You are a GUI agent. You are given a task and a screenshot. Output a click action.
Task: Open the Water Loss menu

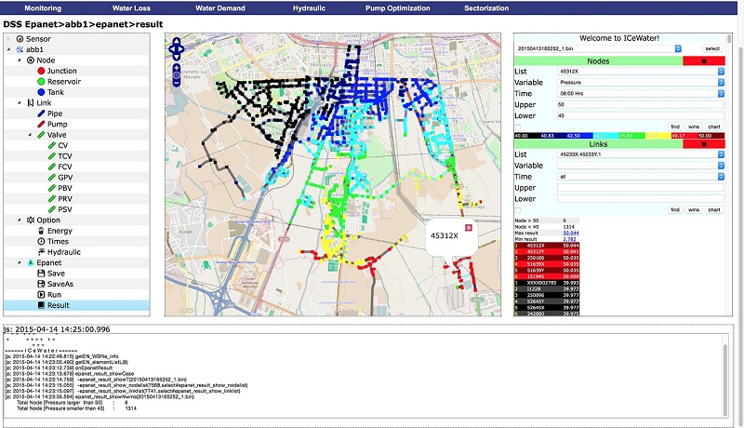131,8
